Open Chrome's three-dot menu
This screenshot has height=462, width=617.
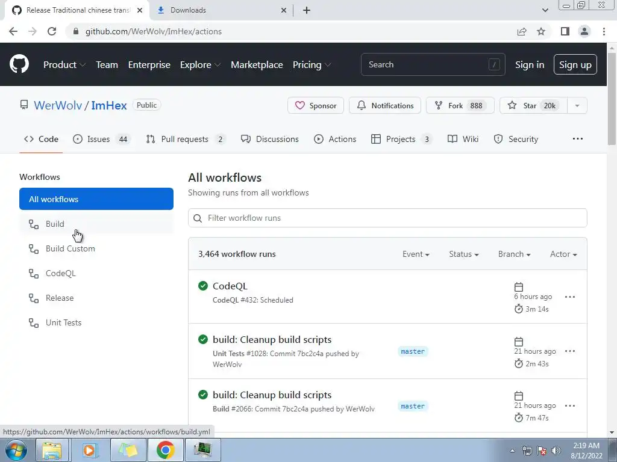(604, 31)
